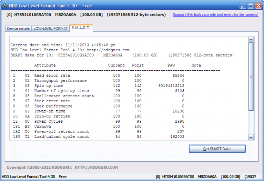Click raw value 2998 for Power Cycles
Image resolution: width=264 pixels, height=181 pixels.
(180, 121)
